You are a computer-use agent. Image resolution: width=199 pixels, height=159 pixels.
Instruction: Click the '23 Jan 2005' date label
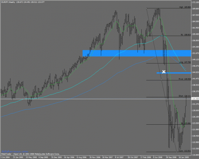pos(18,157)
